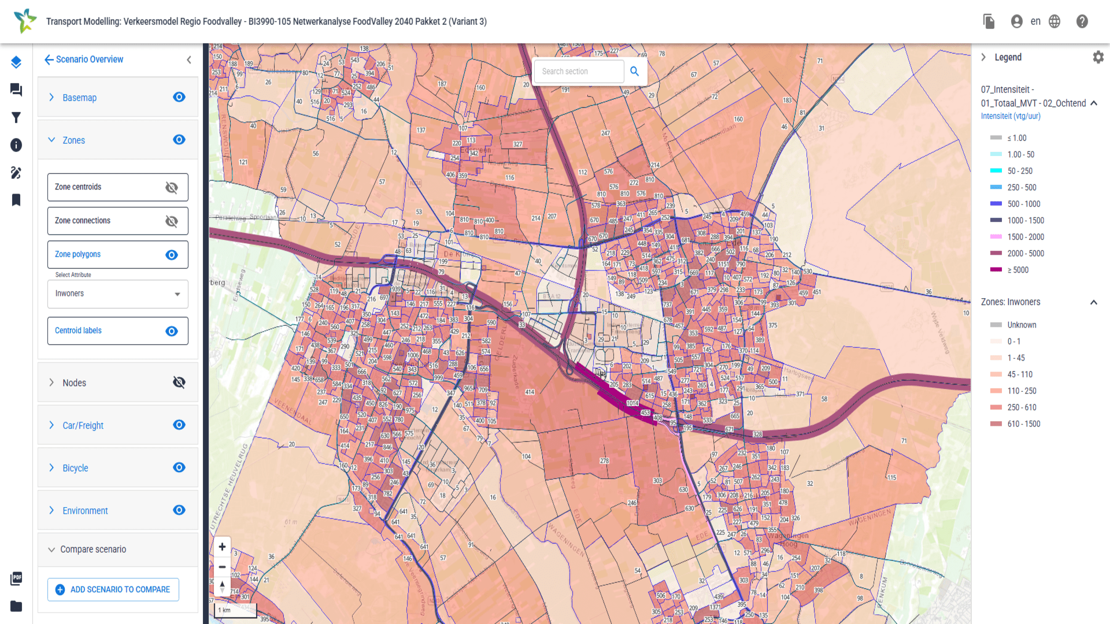Open the info icon in the sidebar
1110x624 pixels.
pos(16,145)
